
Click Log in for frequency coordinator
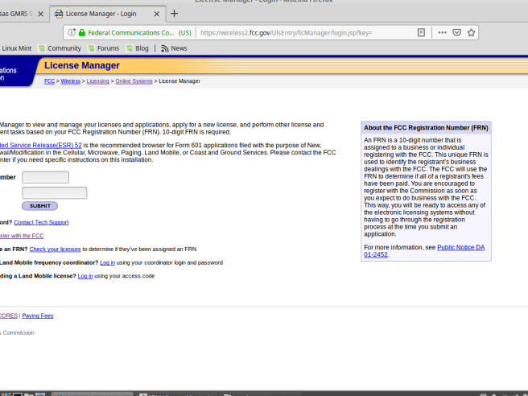(x=107, y=262)
